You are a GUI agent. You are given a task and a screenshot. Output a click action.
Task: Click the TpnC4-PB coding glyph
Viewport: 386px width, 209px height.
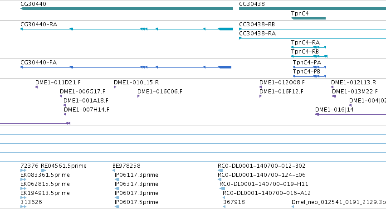309,76
